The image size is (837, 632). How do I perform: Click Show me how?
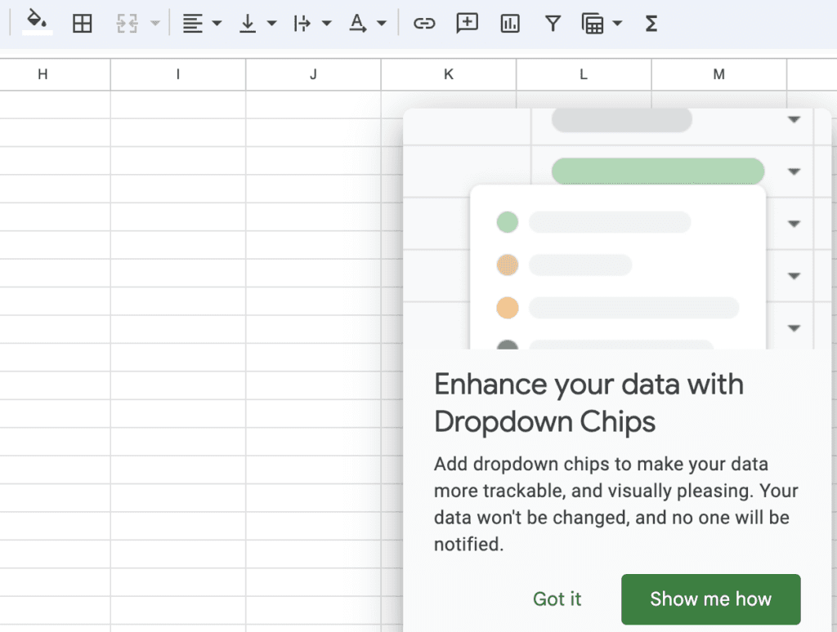(710, 599)
